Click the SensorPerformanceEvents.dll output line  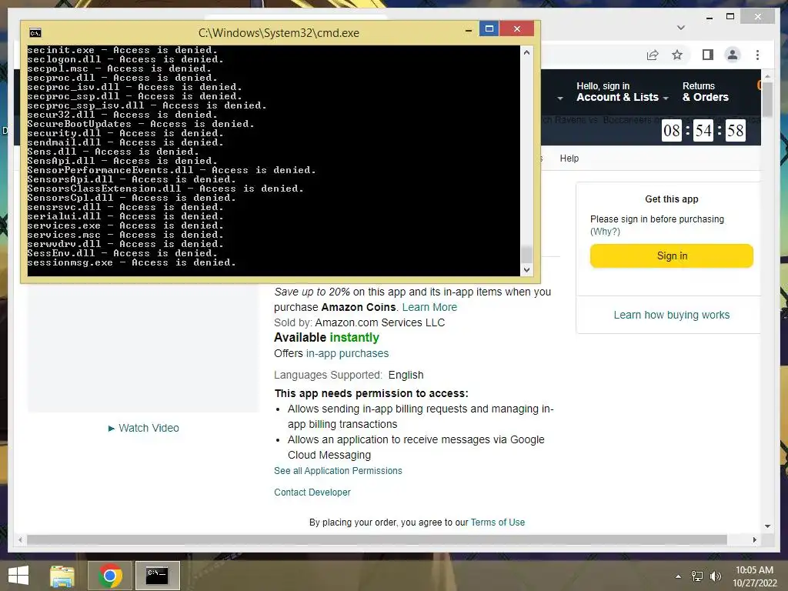click(x=172, y=170)
